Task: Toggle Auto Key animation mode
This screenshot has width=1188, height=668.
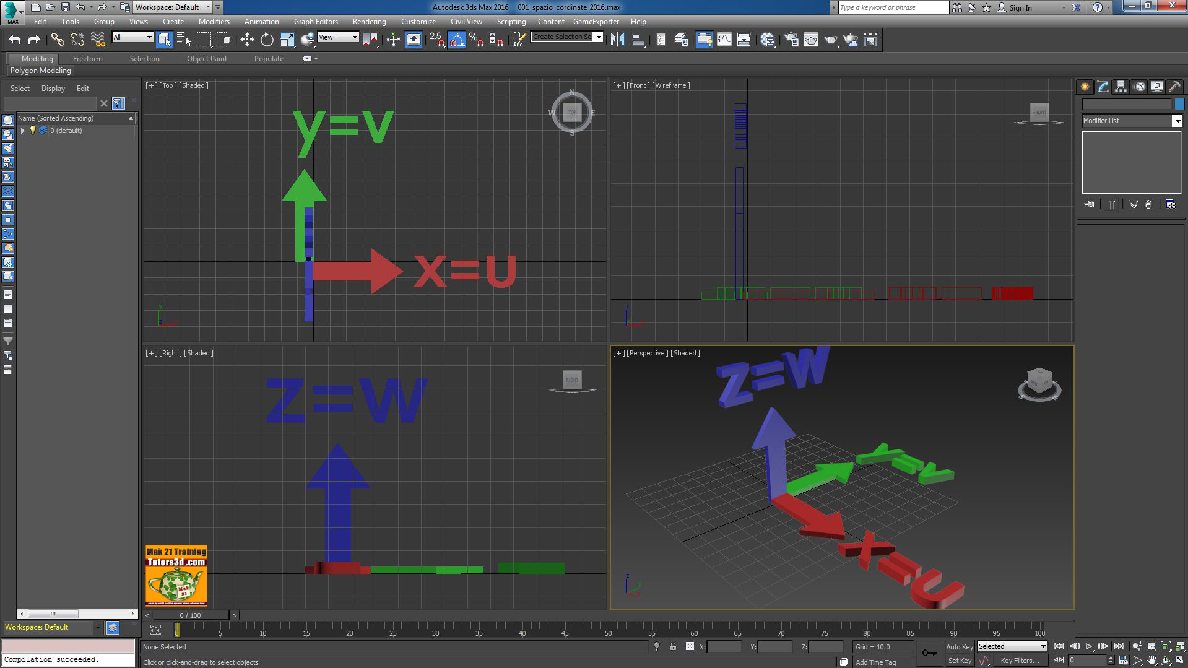Action: pyautogui.click(x=959, y=646)
